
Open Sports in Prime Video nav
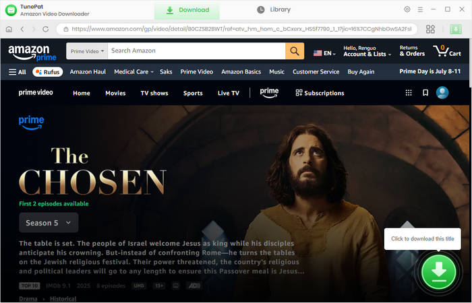coord(193,93)
